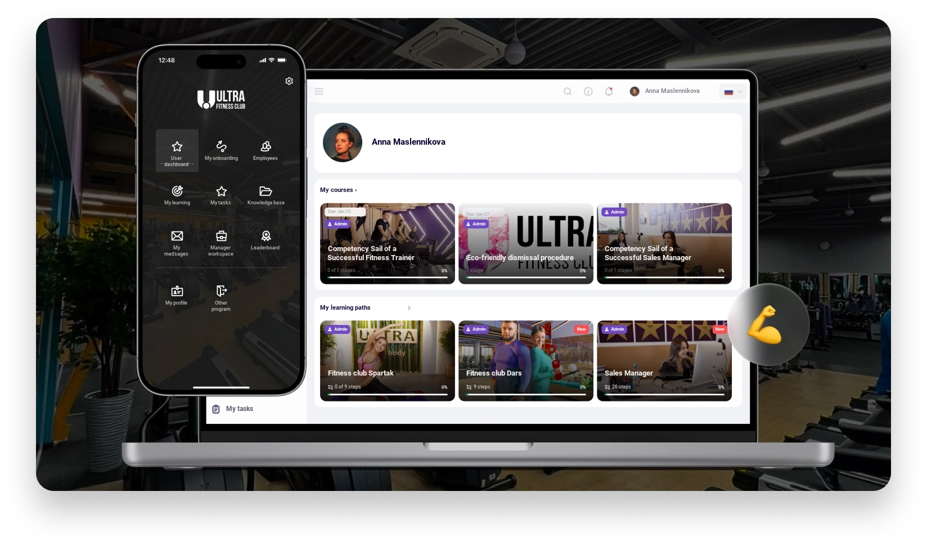
Task: Open Competency Sail of a Successful Sales Manager course
Action: tap(664, 244)
